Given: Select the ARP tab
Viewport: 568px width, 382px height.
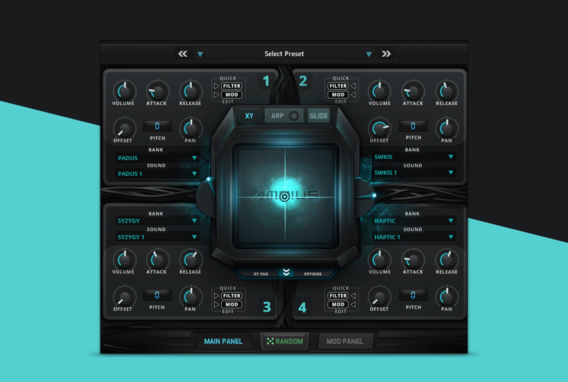Looking at the screenshot, I should pos(277,116).
